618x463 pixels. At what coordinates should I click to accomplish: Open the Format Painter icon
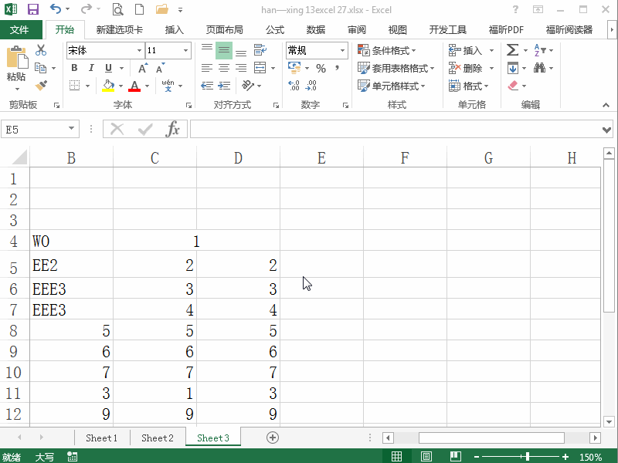click(40, 85)
